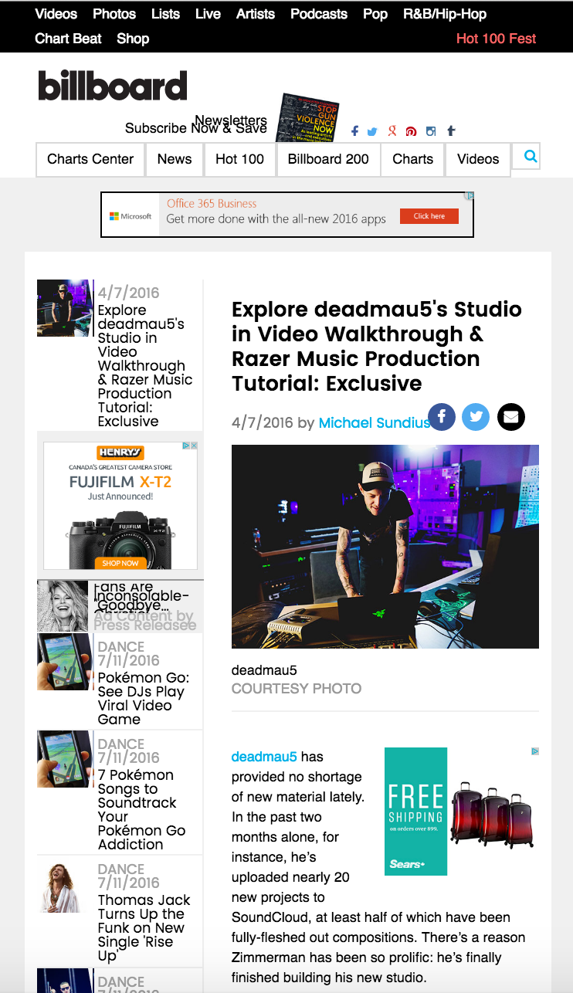Open Billboard's Google Plus icon in header

(x=392, y=131)
